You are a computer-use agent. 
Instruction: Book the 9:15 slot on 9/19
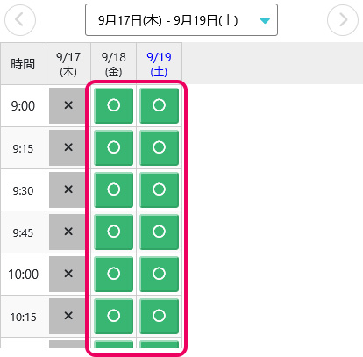click(159, 147)
